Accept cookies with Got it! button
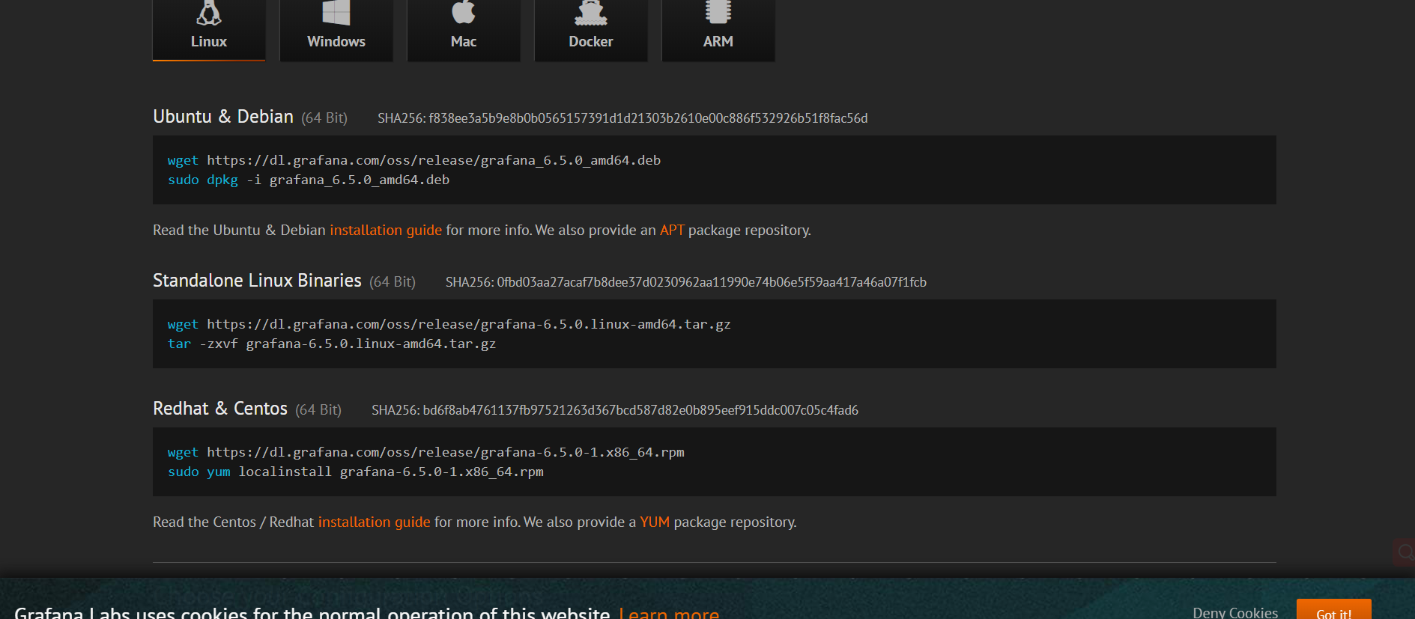Image resolution: width=1415 pixels, height=619 pixels. tap(1334, 609)
